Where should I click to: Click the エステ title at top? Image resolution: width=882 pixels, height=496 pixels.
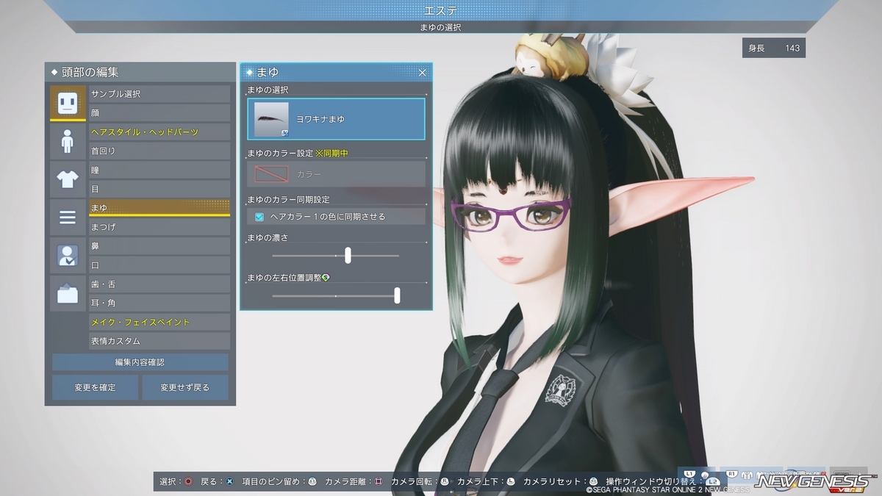441,10
